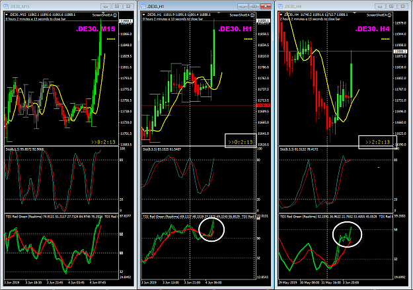Click the chart icon in the .DE30,M15 title bar

(6, 7)
